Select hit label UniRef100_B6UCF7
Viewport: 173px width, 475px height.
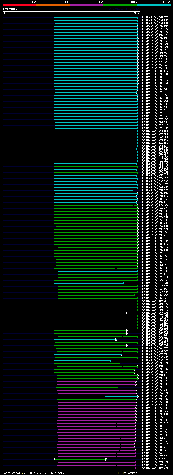tap(155, 262)
